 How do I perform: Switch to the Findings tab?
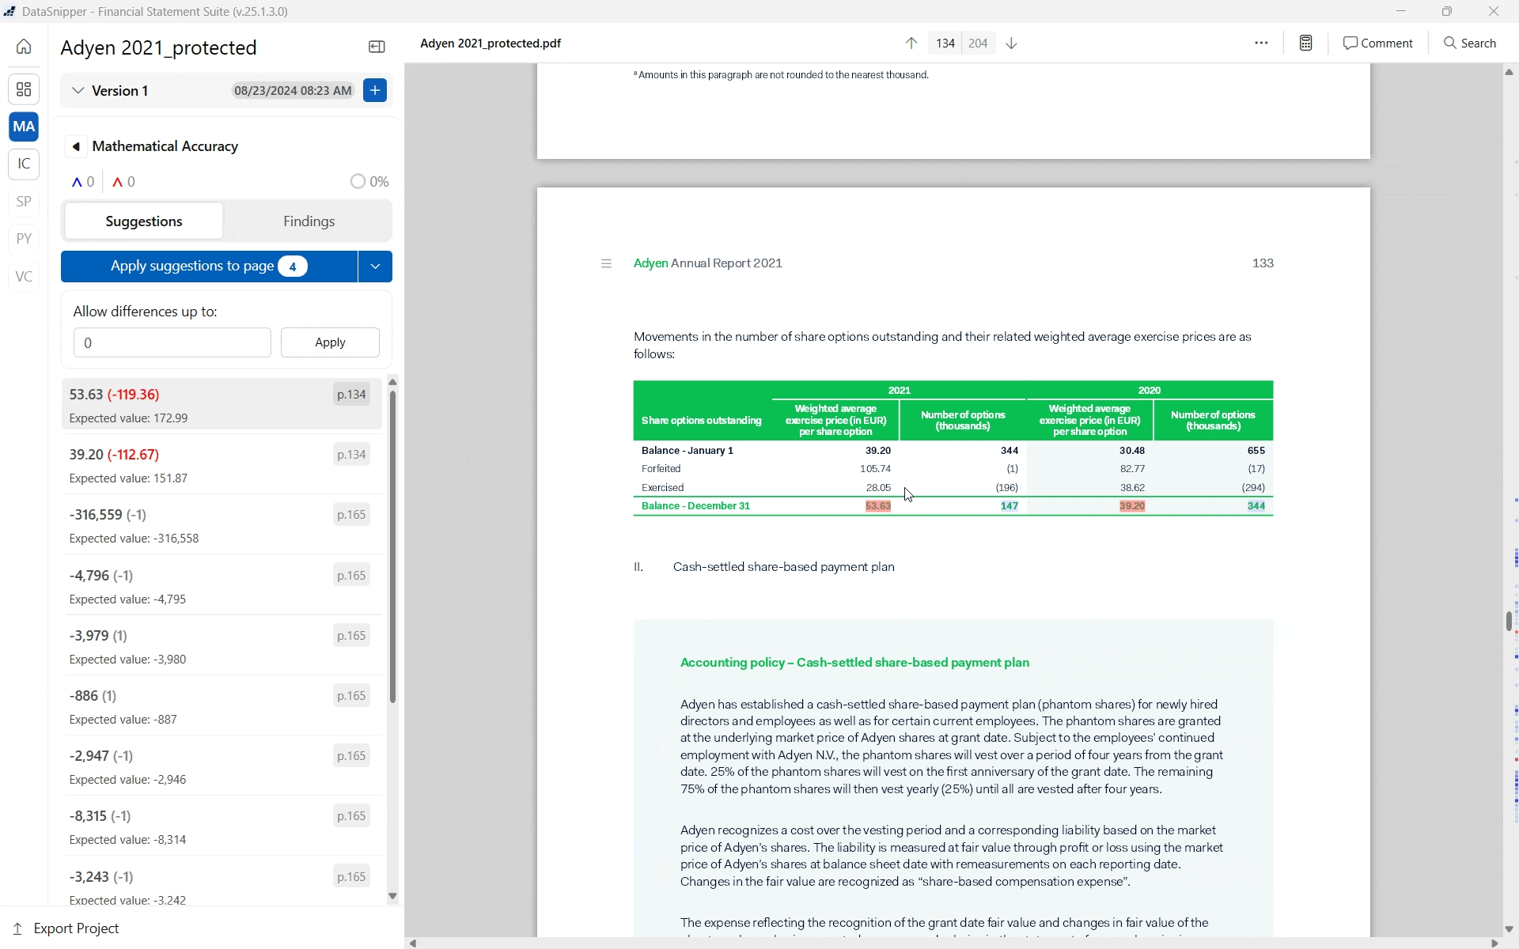click(x=309, y=221)
